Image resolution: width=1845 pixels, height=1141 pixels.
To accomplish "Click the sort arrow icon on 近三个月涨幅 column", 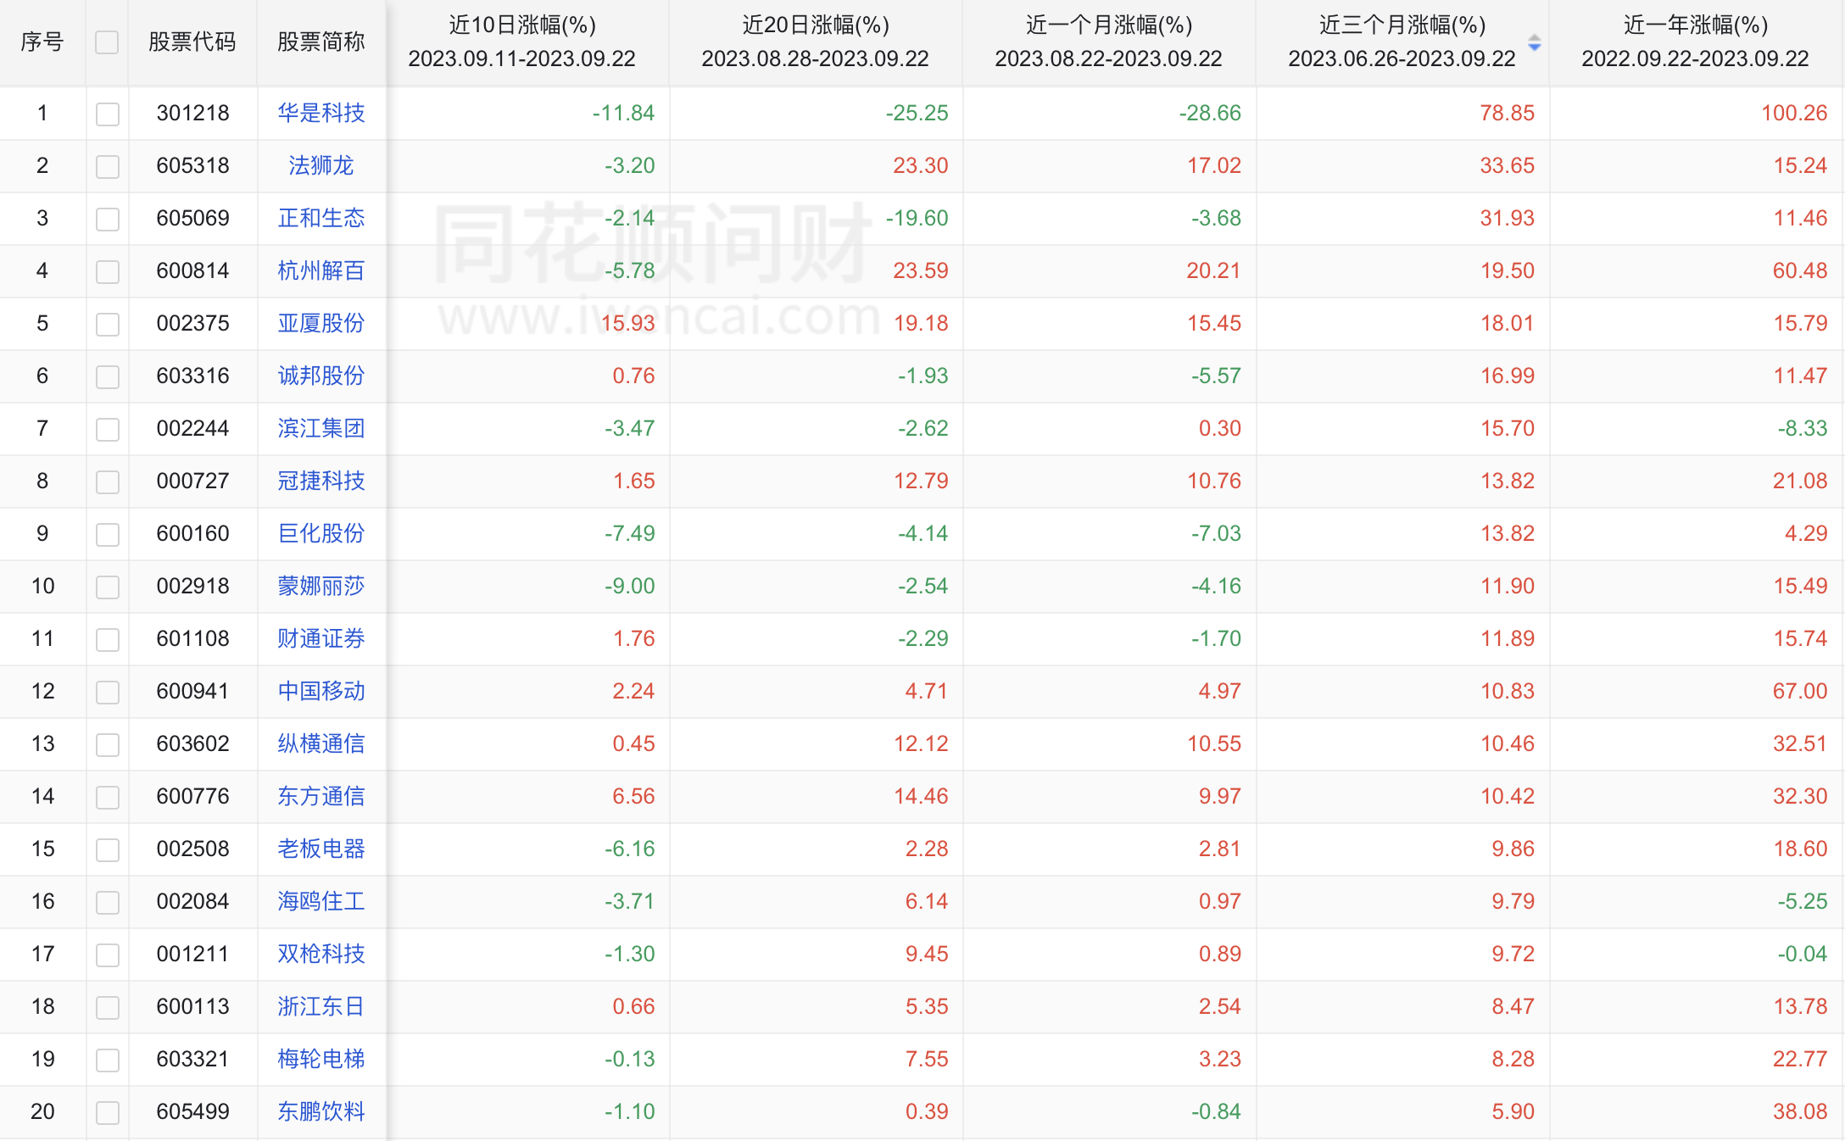I will [1534, 42].
